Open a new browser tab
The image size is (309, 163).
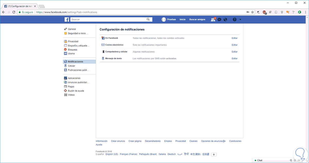click(42, 6)
